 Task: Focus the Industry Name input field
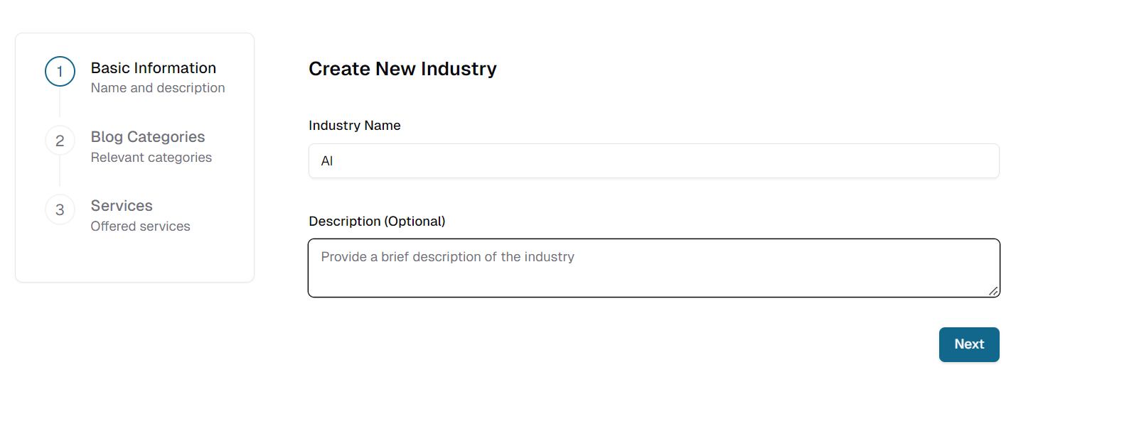[653, 161]
